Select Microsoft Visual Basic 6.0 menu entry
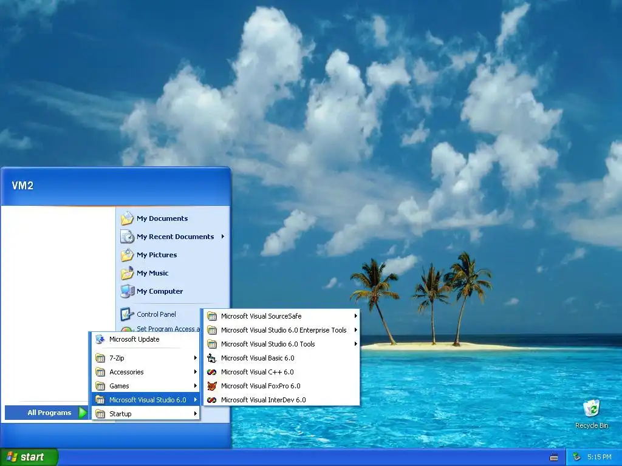Image resolution: width=622 pixels, height=466 pixels. coord(281,358)
